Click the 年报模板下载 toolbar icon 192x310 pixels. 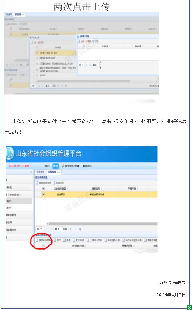106,240
